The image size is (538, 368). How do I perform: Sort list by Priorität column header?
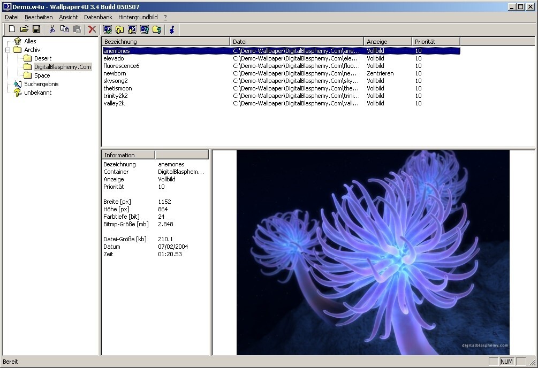(x=436, y=42)
